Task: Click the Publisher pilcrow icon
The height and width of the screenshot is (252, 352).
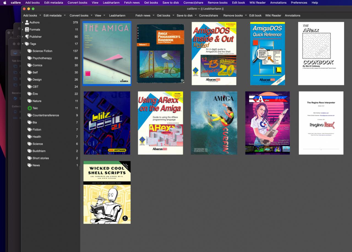Action: tap(27, 37)
